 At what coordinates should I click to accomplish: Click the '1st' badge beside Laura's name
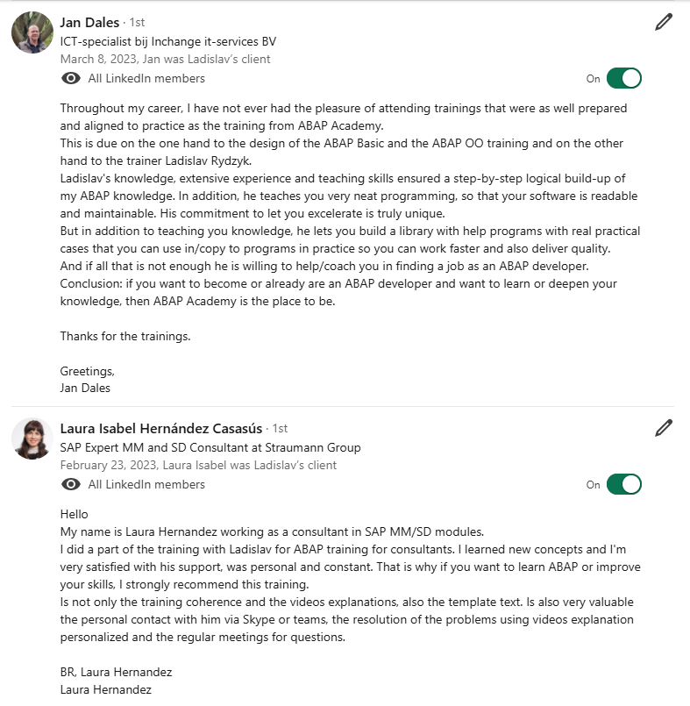[280, 429]
